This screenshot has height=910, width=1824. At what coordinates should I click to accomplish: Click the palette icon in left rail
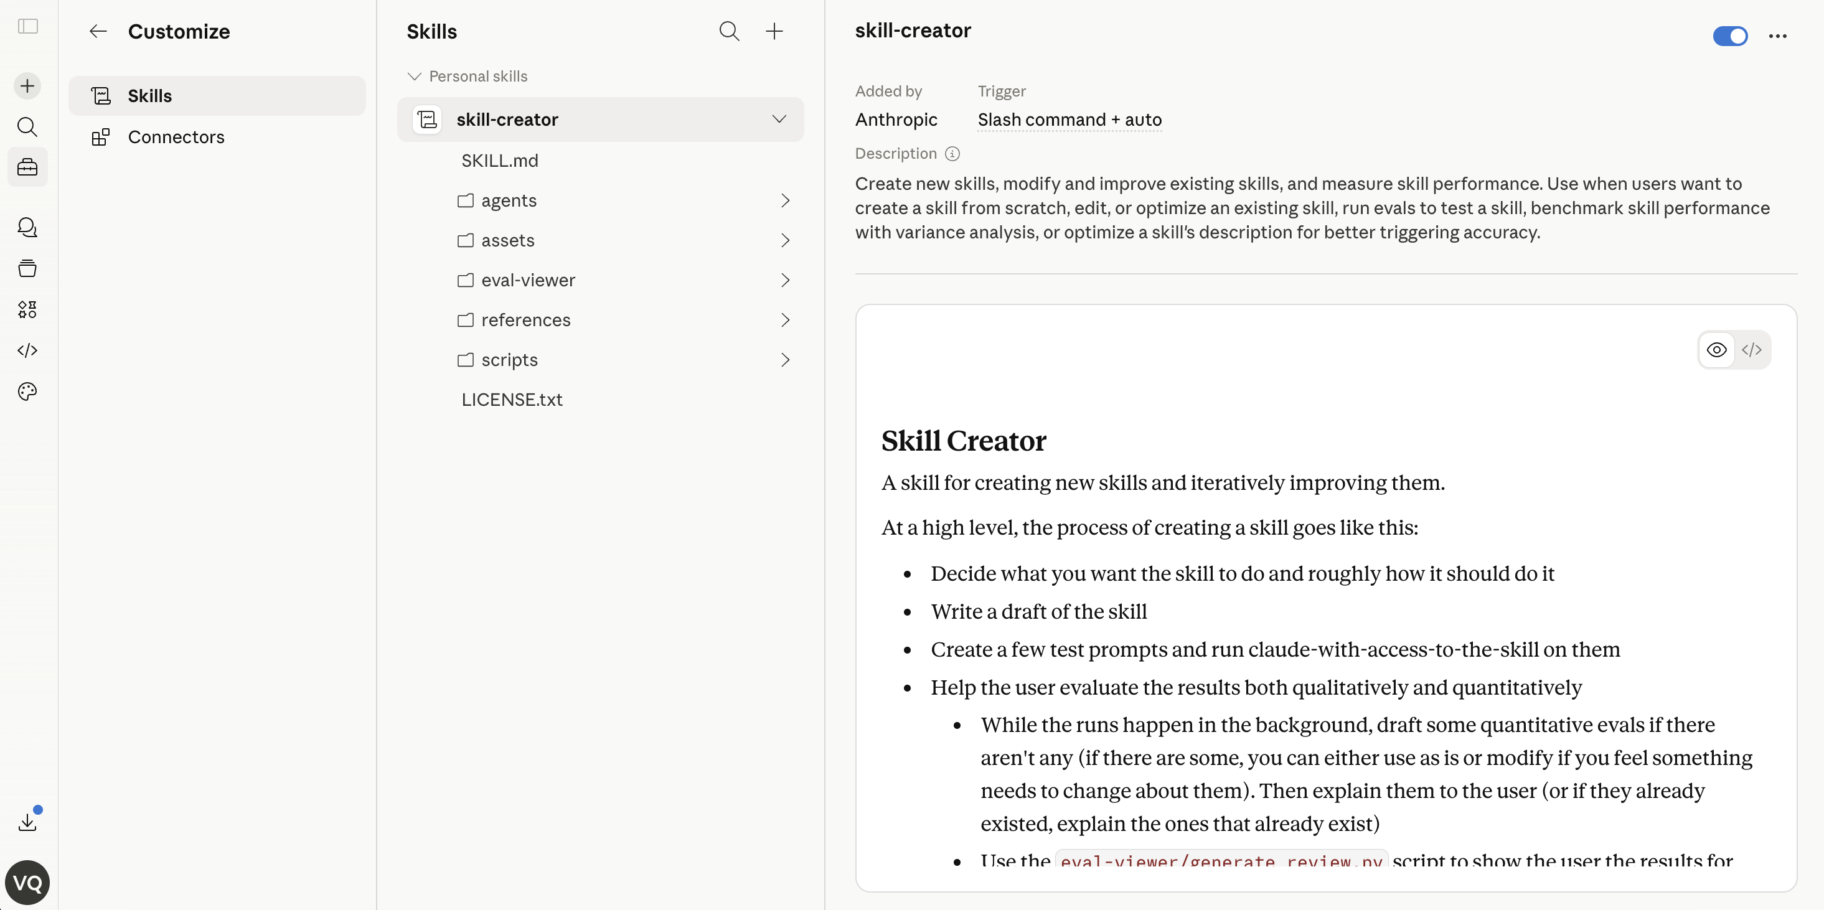(27, 392)
